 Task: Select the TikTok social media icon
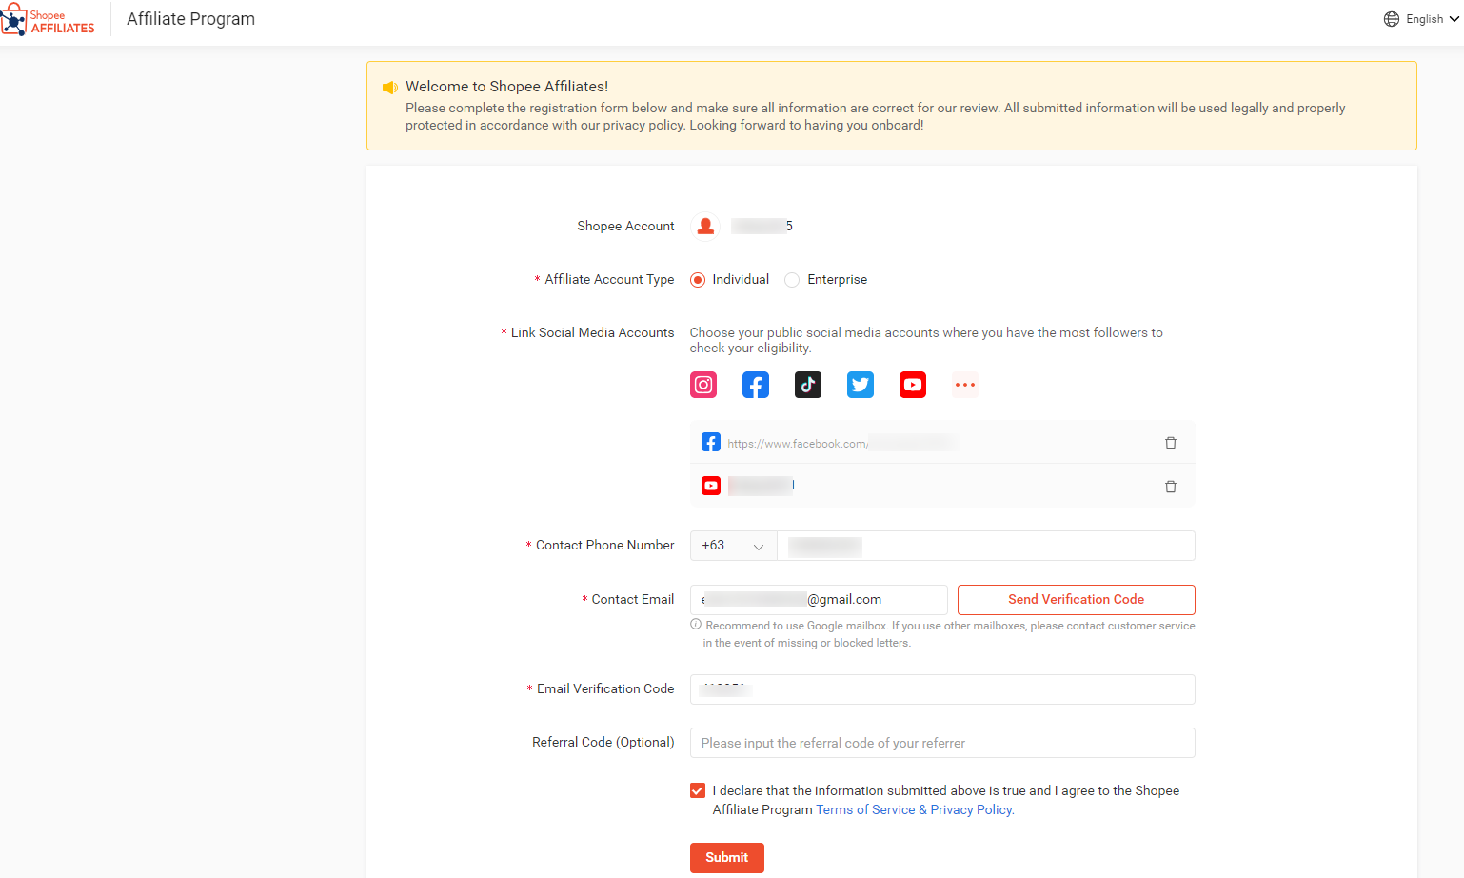tap(807, 385)
